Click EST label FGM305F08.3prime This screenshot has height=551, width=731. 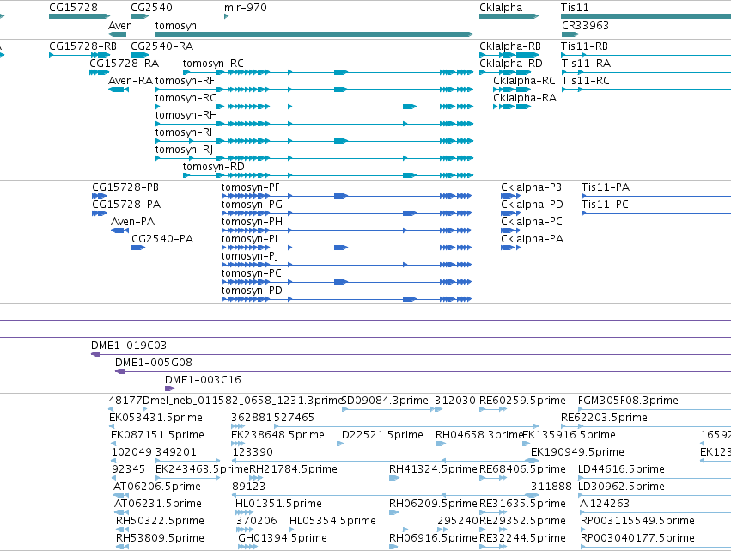628,401
